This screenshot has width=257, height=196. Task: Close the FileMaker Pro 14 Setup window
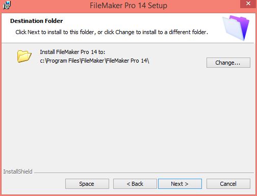point(248,4)
